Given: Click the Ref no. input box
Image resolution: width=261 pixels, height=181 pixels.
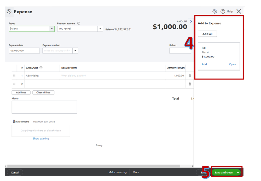Looking at the screenshot, I should [x=180, y=51].
